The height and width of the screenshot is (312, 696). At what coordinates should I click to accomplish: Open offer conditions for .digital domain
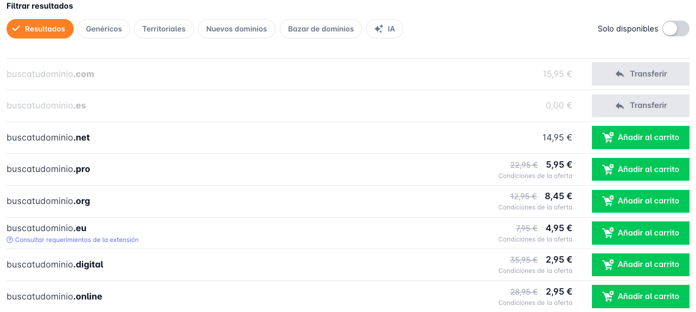[535, 271]
